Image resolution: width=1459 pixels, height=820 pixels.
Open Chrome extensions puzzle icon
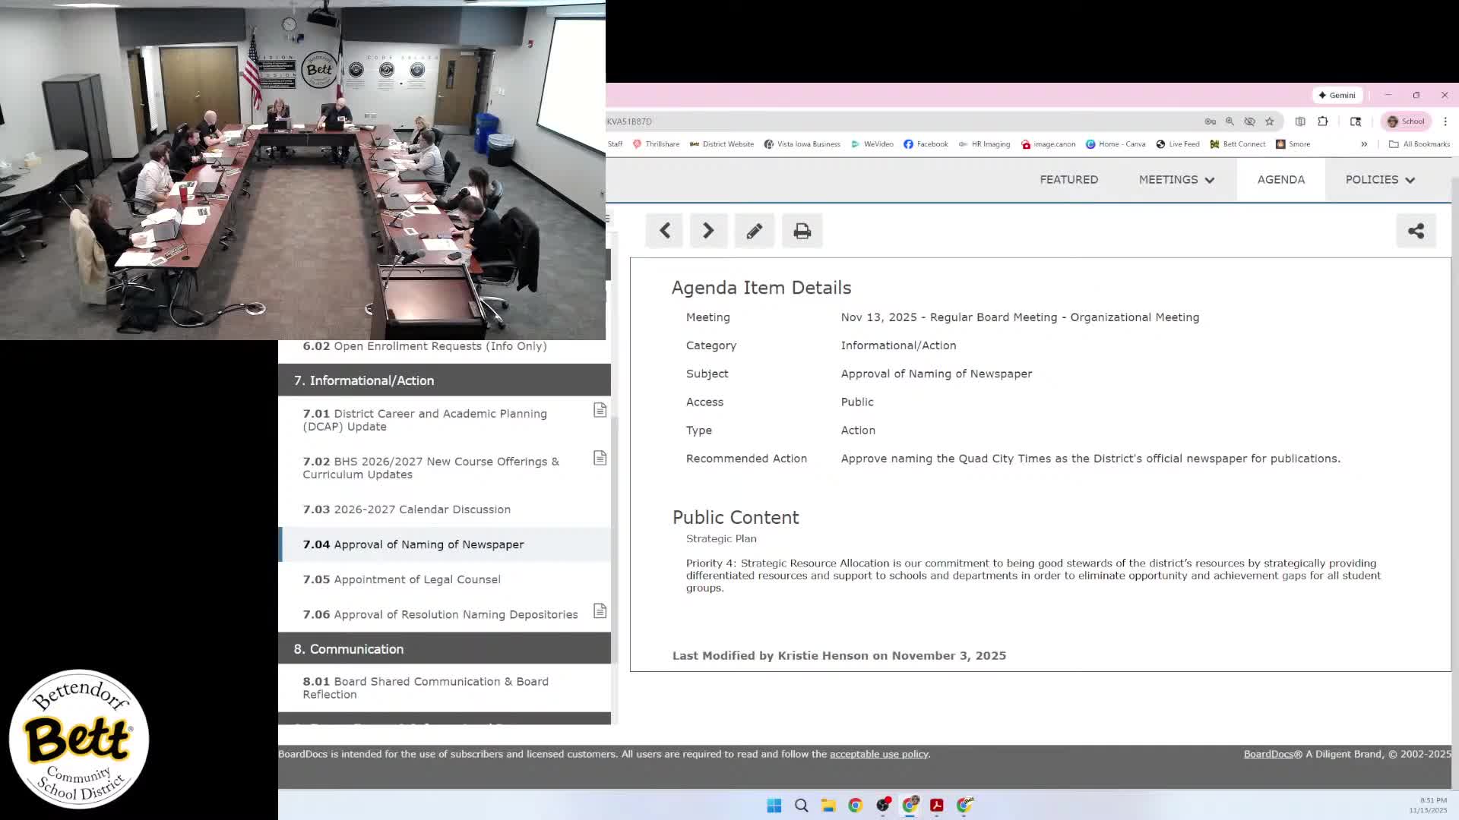(1323, 121)
